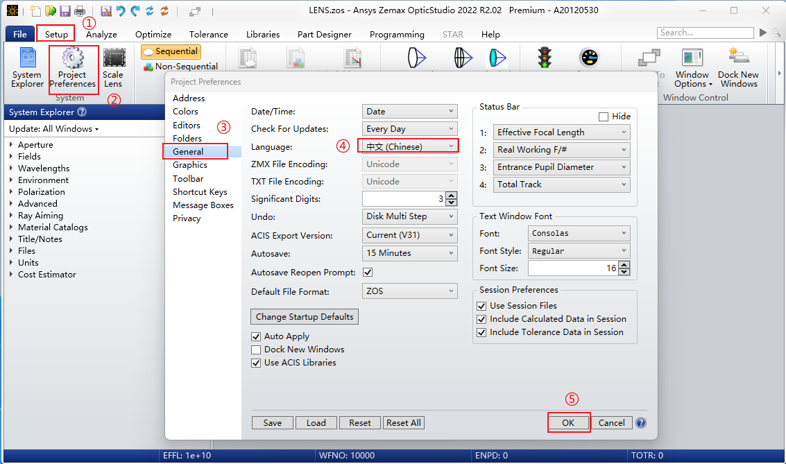786x464 pixels.
Task: Click the help icon next to Cancel
Action: 640,423
